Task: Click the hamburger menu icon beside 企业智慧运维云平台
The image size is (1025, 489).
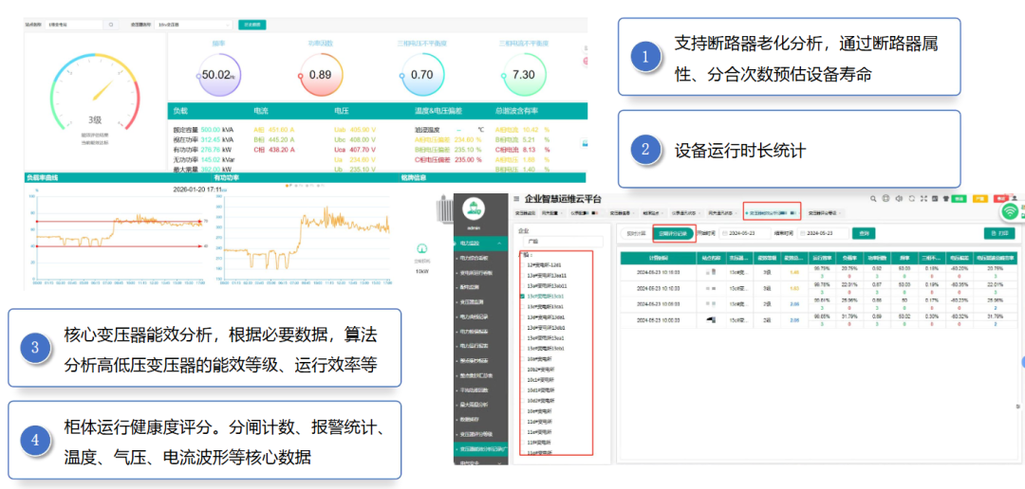Action: 516,198
